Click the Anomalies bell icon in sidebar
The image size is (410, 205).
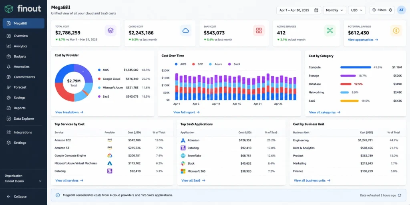(9, 66)
